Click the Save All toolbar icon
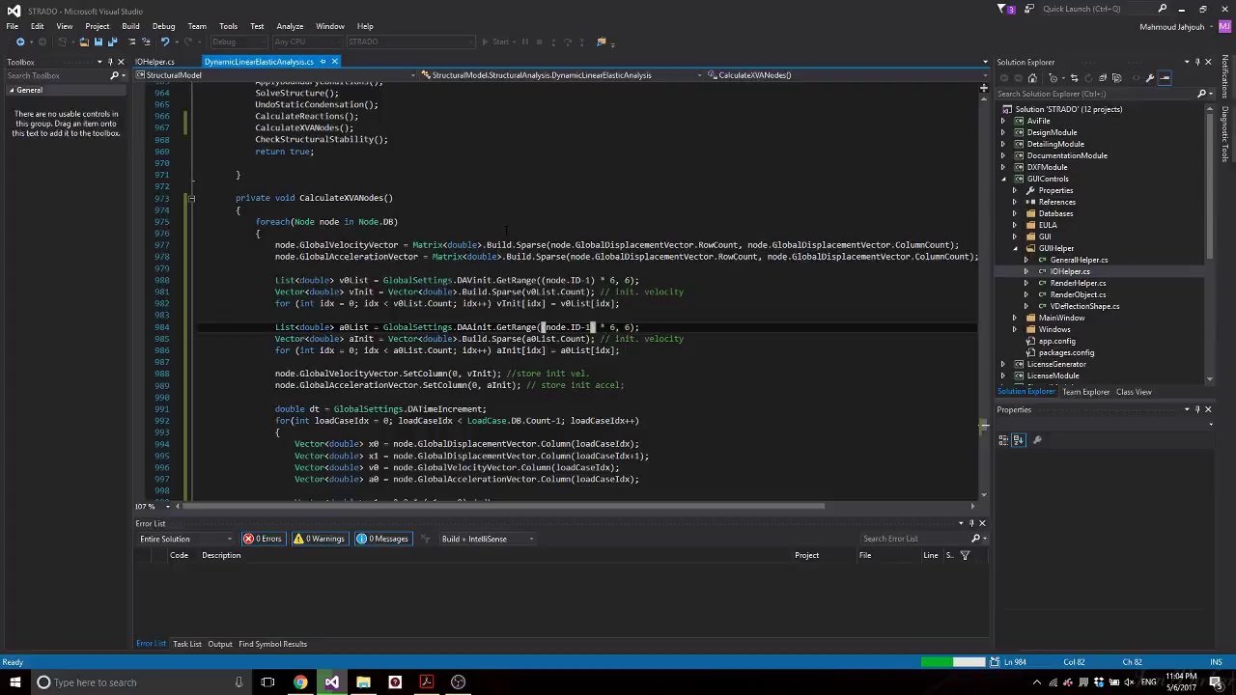Screen dimensions: 1236x695 [x=112, y=42]
